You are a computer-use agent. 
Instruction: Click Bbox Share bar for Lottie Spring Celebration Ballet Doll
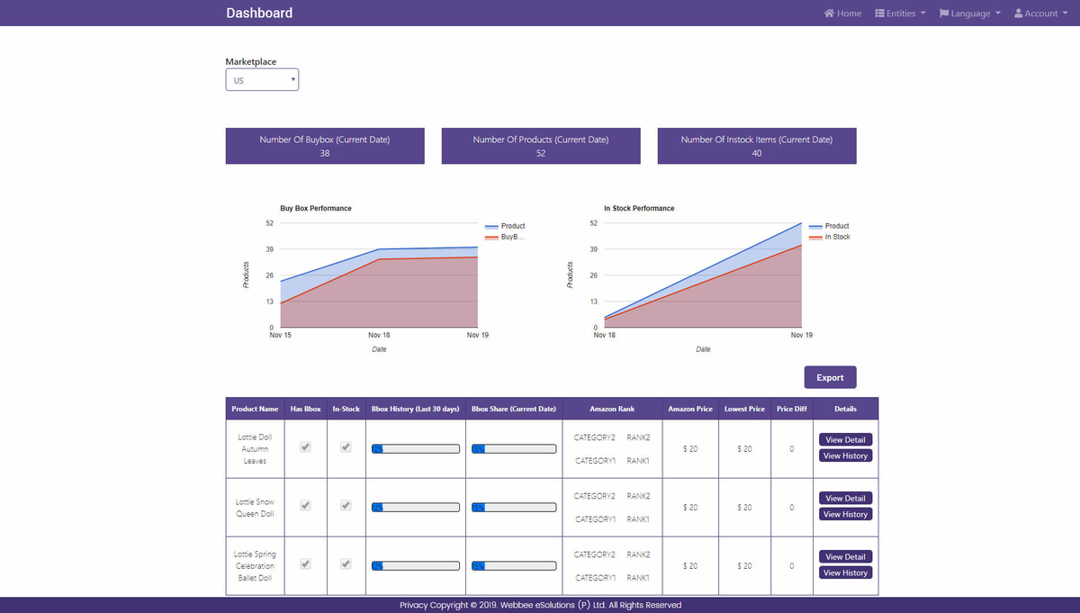(514, 565)
